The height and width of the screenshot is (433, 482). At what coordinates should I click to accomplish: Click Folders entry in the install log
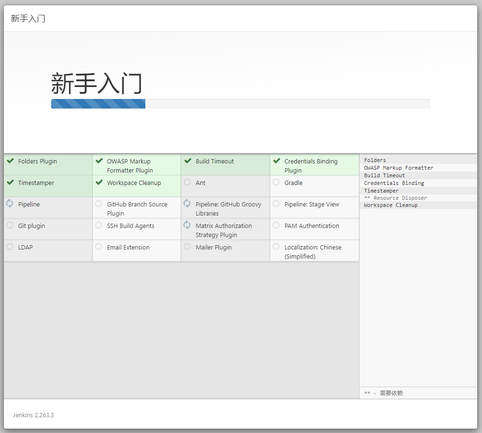375,160
